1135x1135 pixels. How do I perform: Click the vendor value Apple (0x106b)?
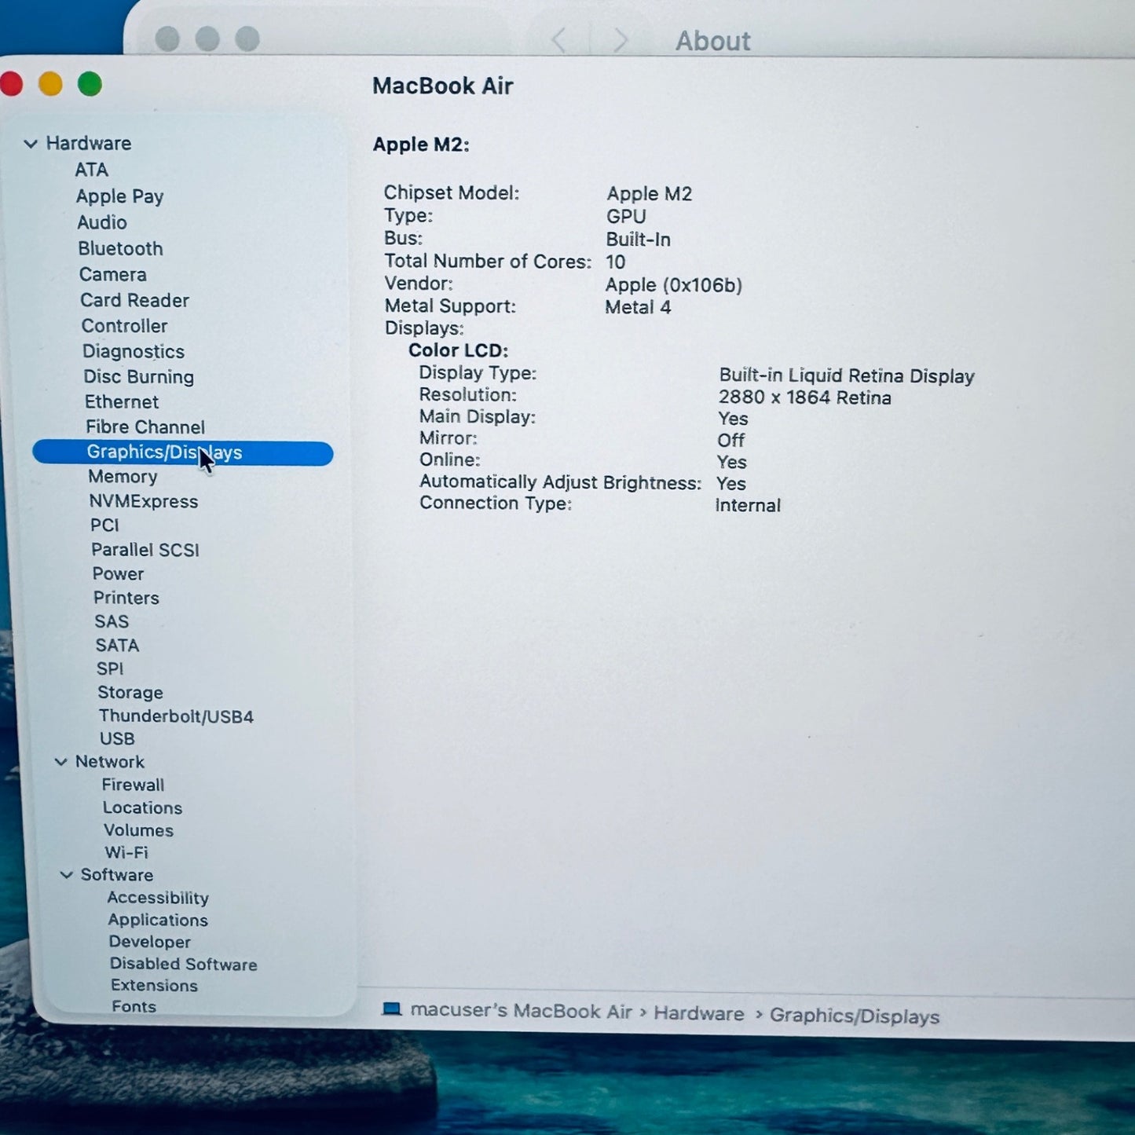[x=674, y=285]
